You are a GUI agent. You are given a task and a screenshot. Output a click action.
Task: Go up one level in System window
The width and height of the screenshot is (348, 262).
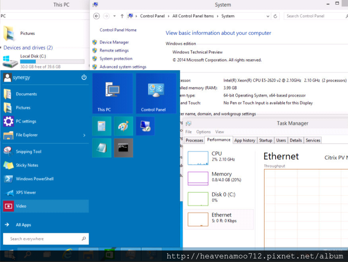pos(122,16)
